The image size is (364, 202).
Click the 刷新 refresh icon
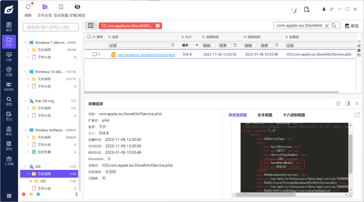pos(28,7)
